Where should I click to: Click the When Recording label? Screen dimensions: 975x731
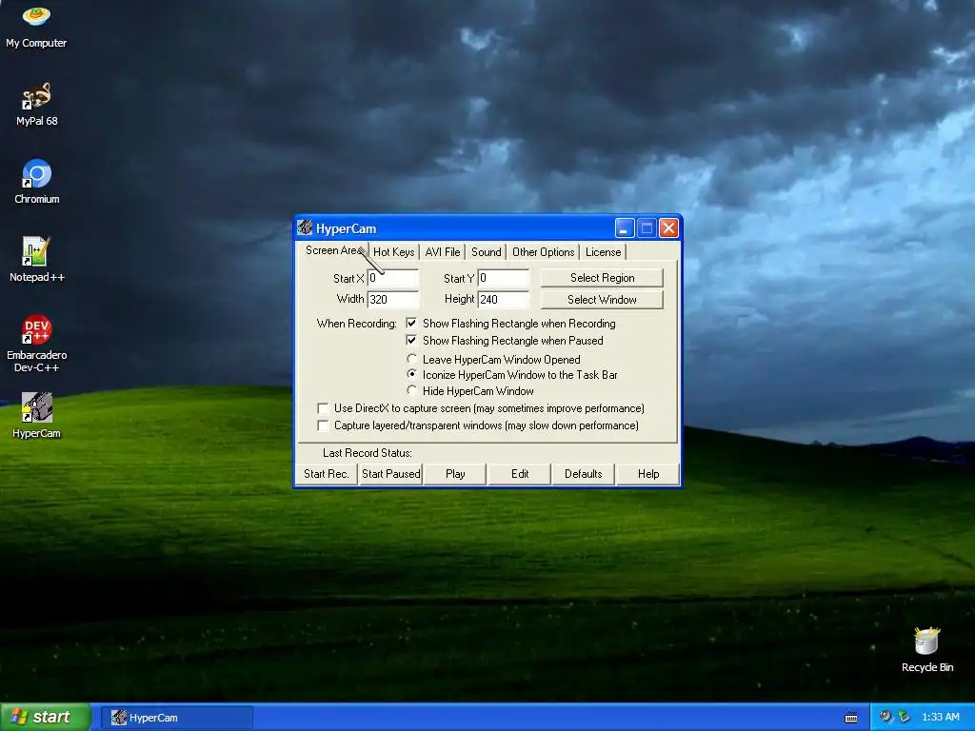point(356,324)
